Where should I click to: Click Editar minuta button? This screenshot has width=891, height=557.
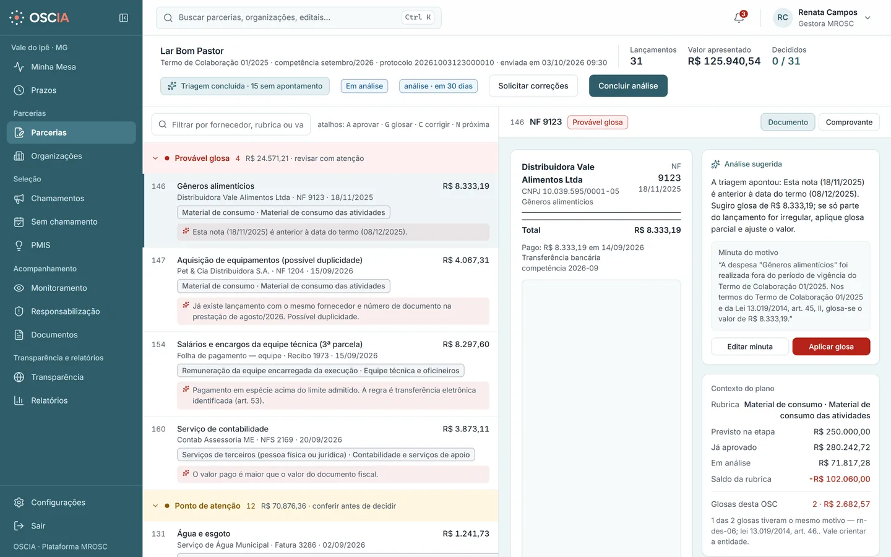click(x=750, y=347)
